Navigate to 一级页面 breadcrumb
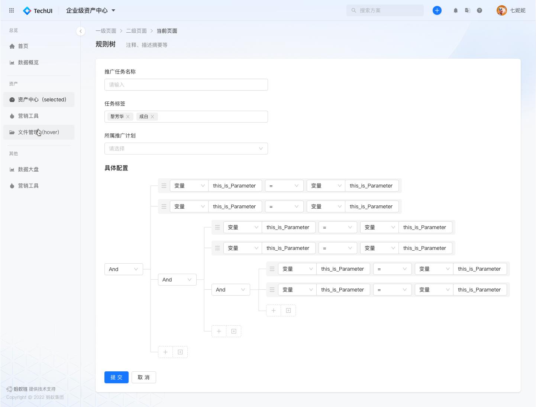 106,31
